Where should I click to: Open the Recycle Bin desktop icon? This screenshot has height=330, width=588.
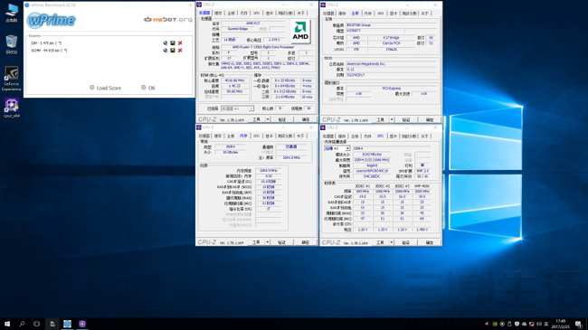click(11, 44)
